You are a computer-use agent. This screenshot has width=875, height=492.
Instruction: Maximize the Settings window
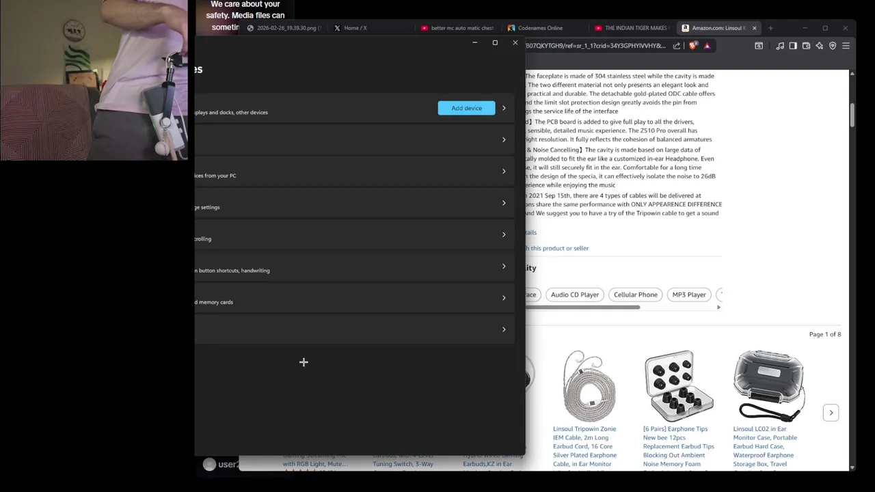[x=495, y=42]
